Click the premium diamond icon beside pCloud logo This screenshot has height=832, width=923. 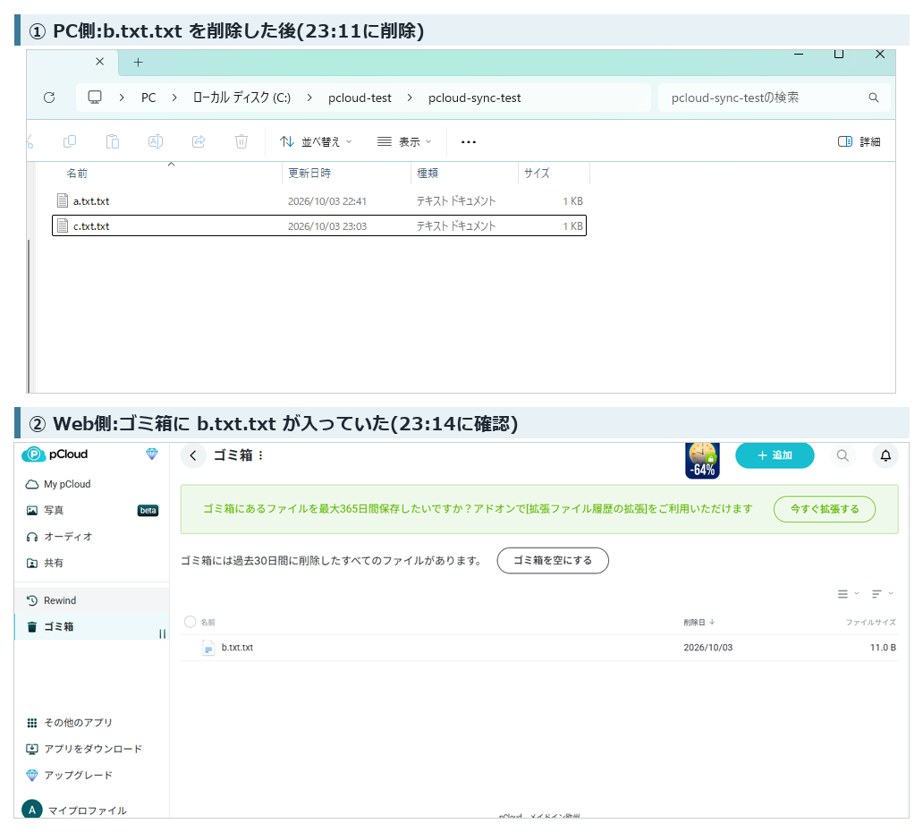[152, 454]
